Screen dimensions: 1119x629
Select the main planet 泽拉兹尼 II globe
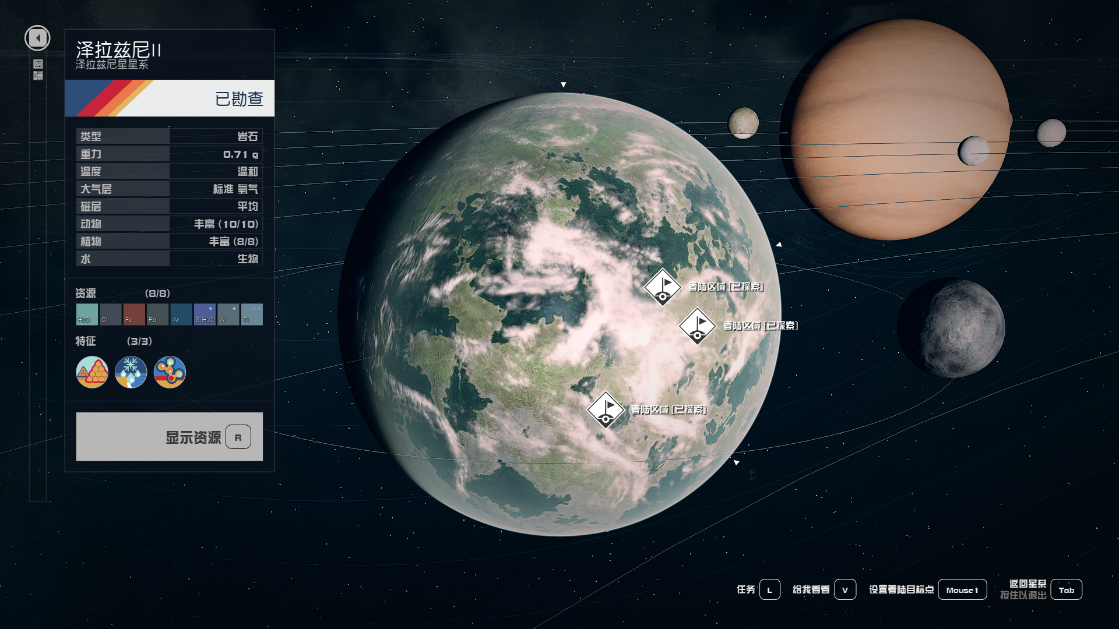point(559,314)
